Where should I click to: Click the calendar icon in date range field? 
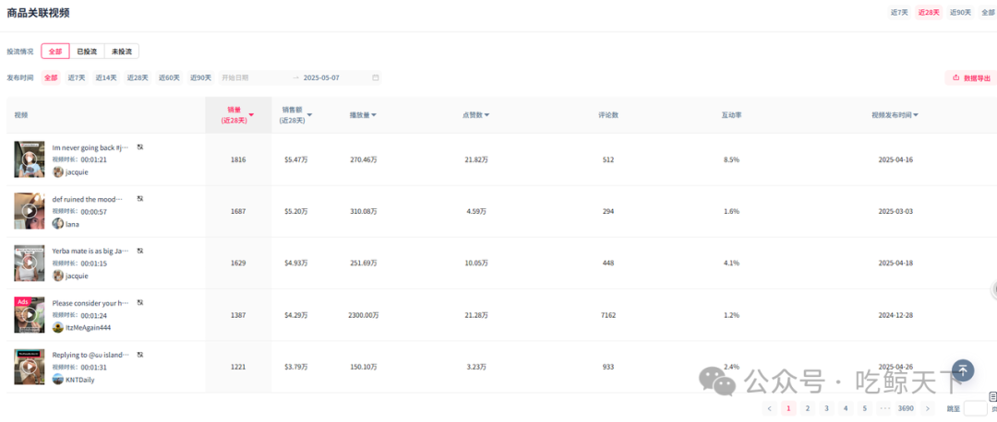(376, 77)
